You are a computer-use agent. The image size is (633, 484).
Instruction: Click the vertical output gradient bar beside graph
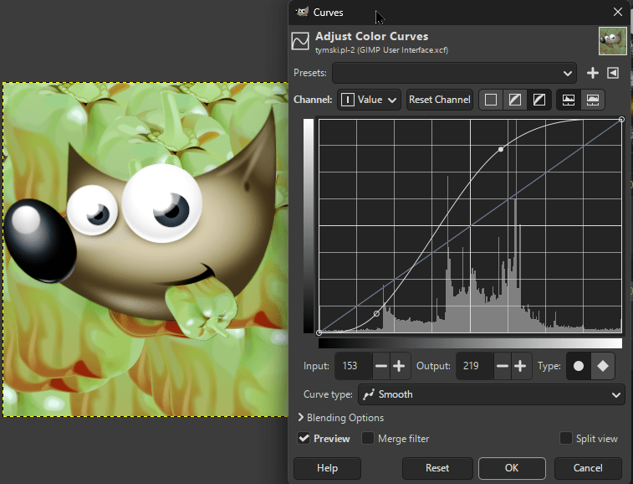(x=309, y=226)
